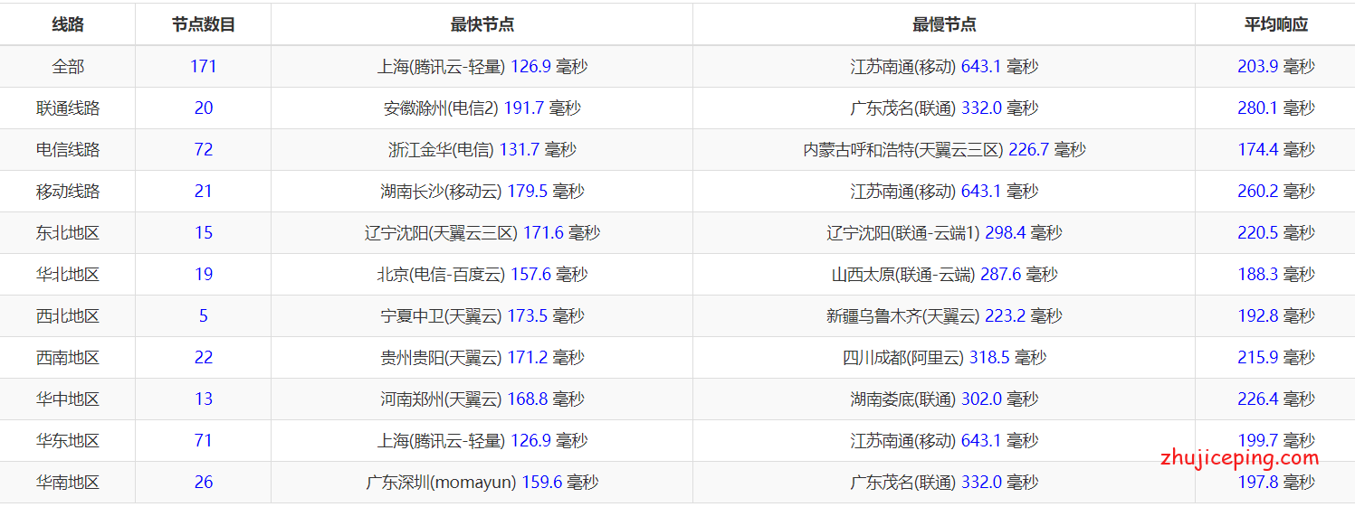Click fastest node 安徽滁州(电信2) 191.7 毫秒
This screenshot has height=507, width=1355.
coord(482,108)
